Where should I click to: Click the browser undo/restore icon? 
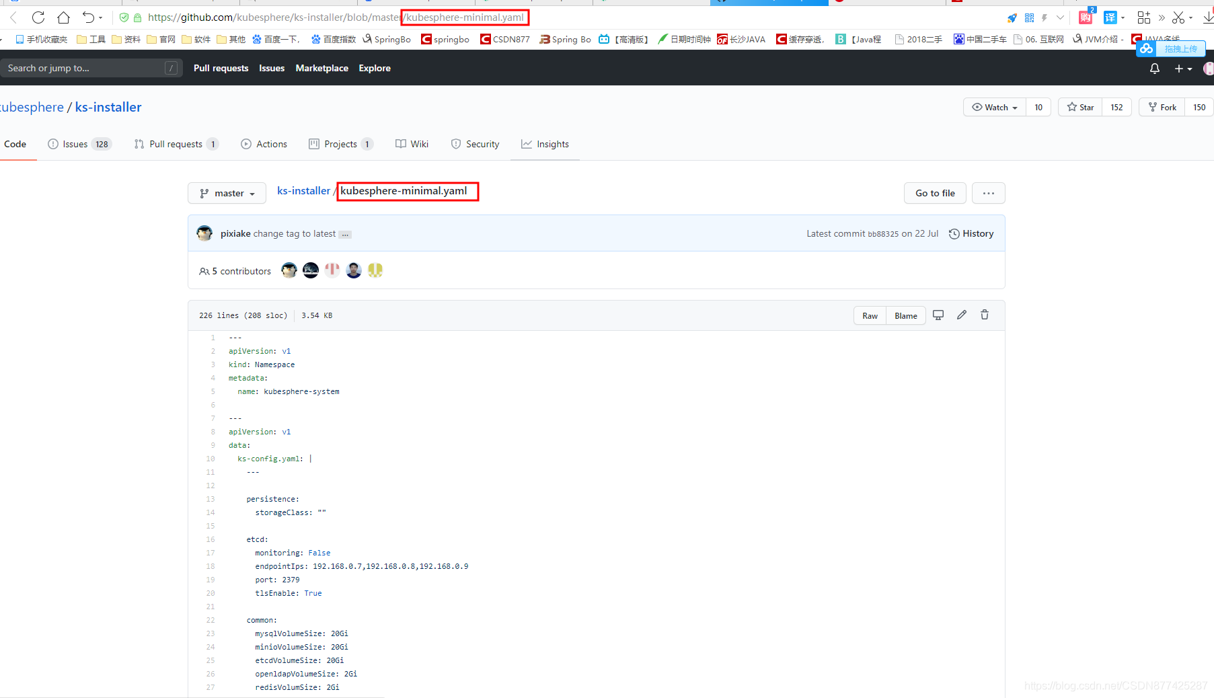pos(88,17)
